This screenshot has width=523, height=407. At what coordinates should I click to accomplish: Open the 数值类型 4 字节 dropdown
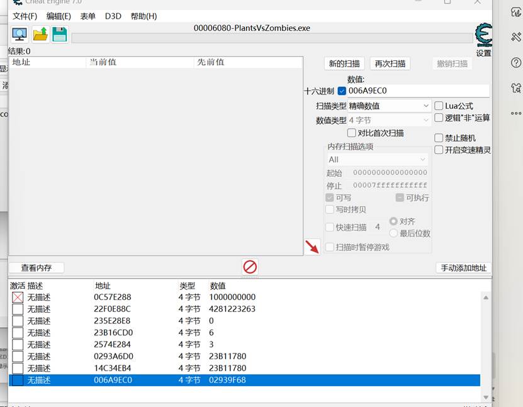pos(389,120)
